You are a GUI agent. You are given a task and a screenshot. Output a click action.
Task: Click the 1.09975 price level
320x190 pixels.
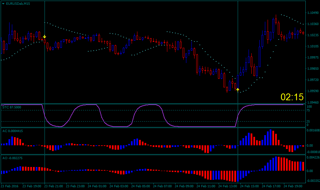coord(313,58)
